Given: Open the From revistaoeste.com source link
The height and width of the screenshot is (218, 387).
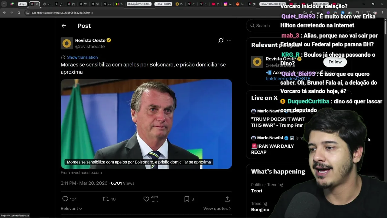Looking at the screenshot, I should 81,173.
